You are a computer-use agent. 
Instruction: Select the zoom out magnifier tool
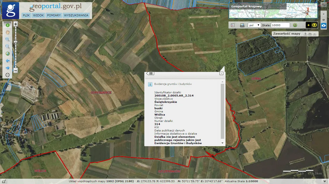click(x=7, y=47)
